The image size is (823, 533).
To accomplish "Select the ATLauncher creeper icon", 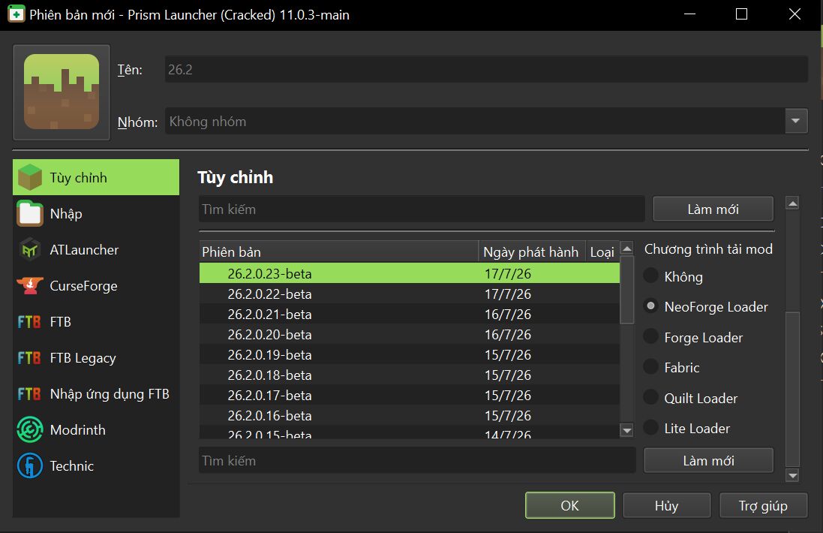I will point(30,250).
